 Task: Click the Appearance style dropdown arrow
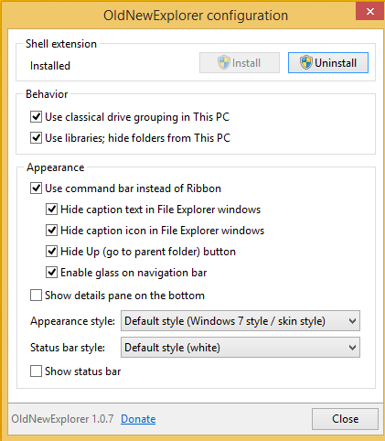352,321
